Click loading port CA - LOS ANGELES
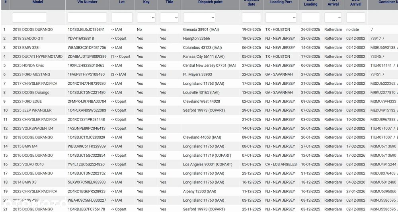Screen dimensions: 398x212 281,164
